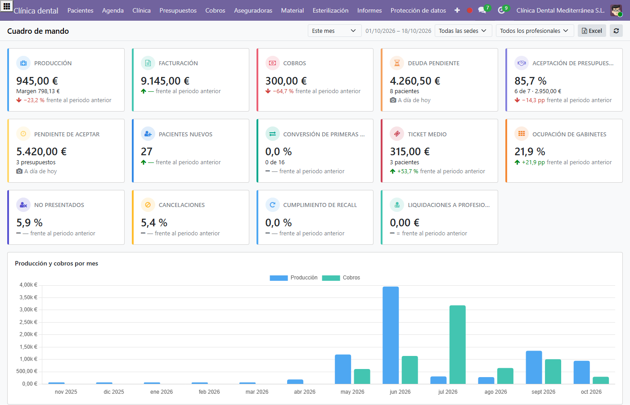The height and width of the screenshot is (405, 630).
Task: Click the jun 2026 Producción bar
Action: pyautogui.click(x=391, y=335)
